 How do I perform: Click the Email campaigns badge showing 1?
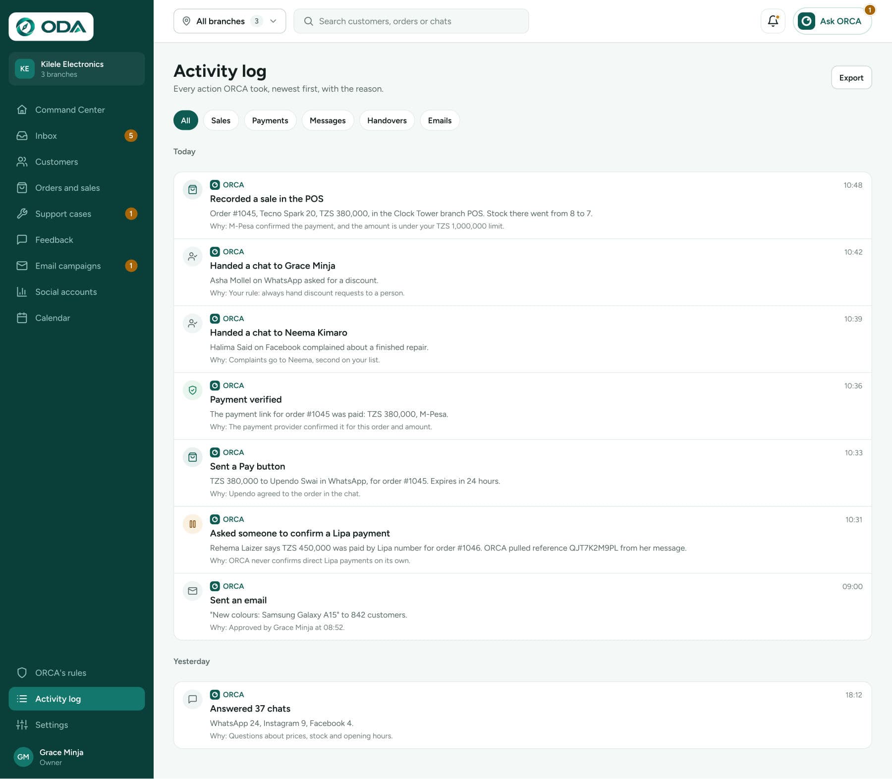131,266
